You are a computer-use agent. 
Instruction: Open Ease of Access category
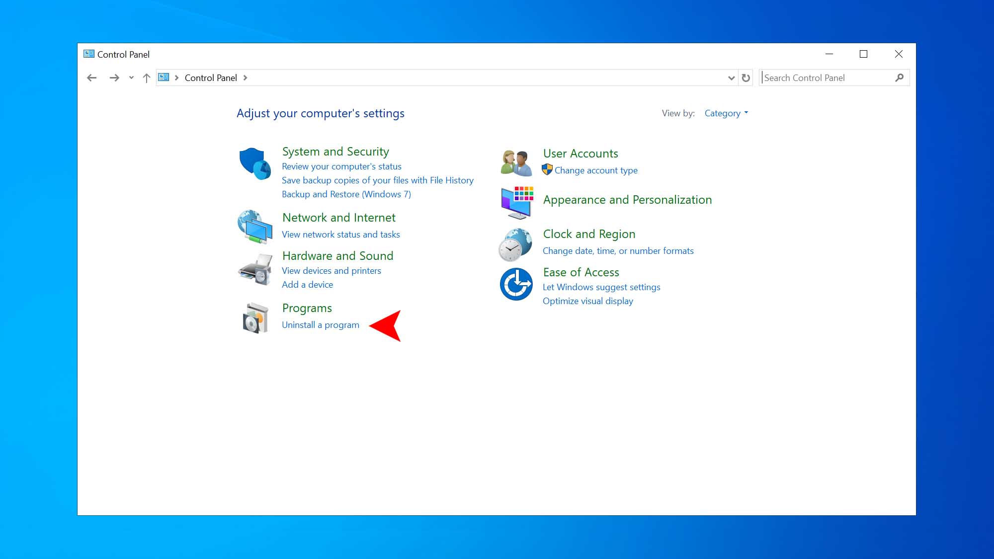[581, 272]
